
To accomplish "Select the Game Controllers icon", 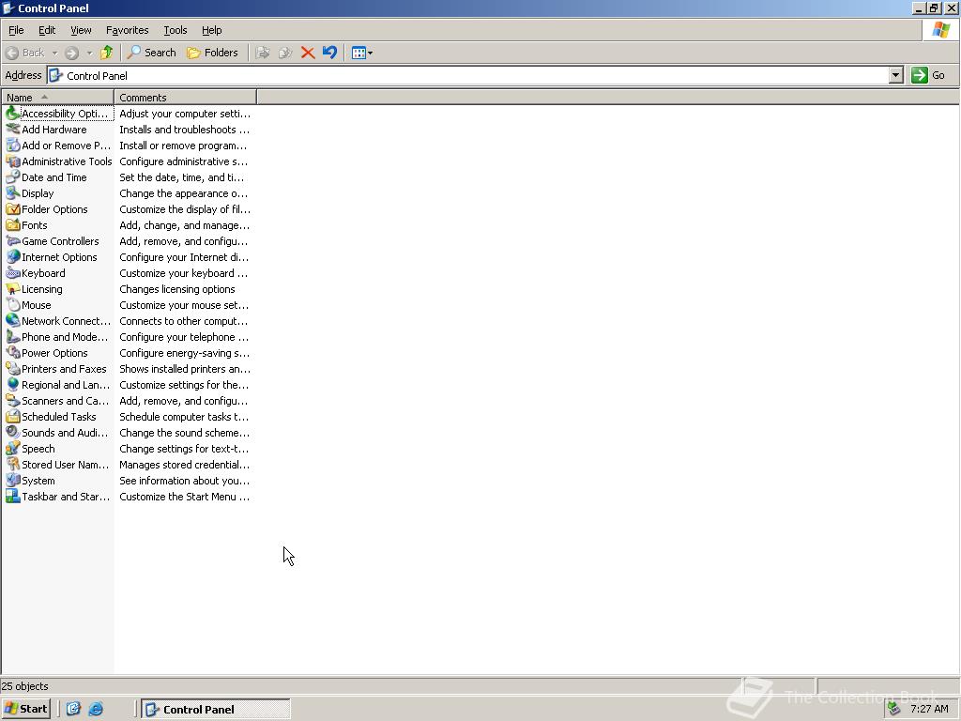I will [13, 240].
